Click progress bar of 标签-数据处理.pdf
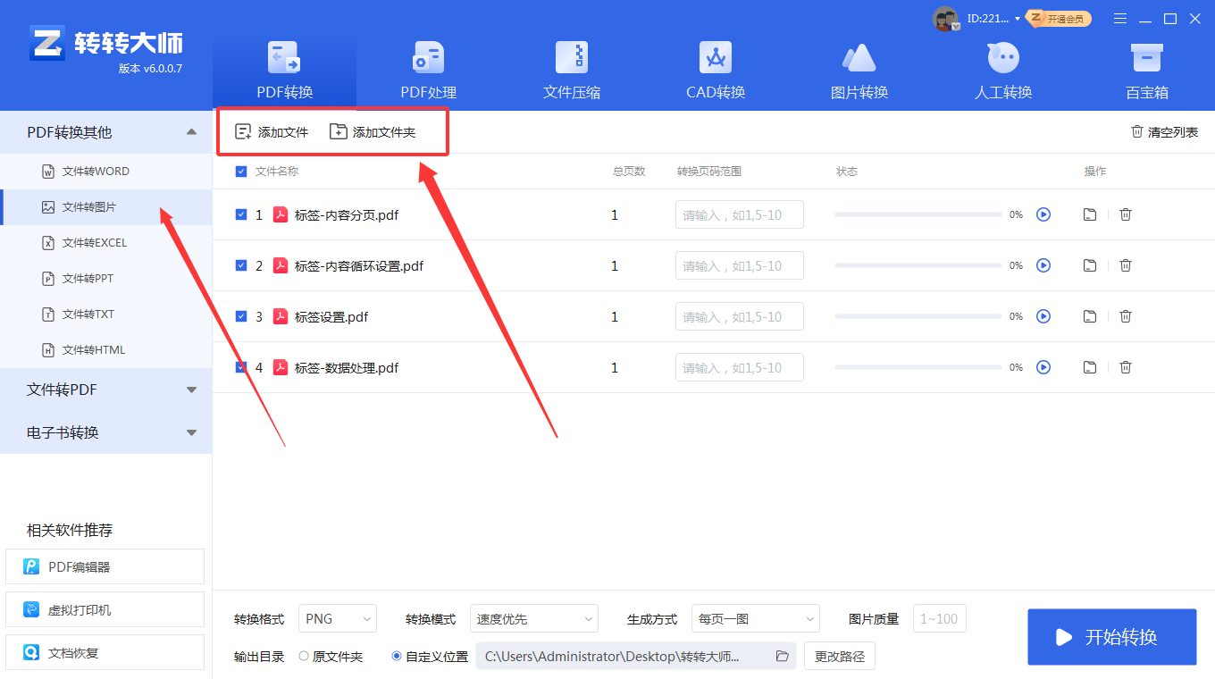The width and height of the screenshot is (1215, 679). click(918, 367)
